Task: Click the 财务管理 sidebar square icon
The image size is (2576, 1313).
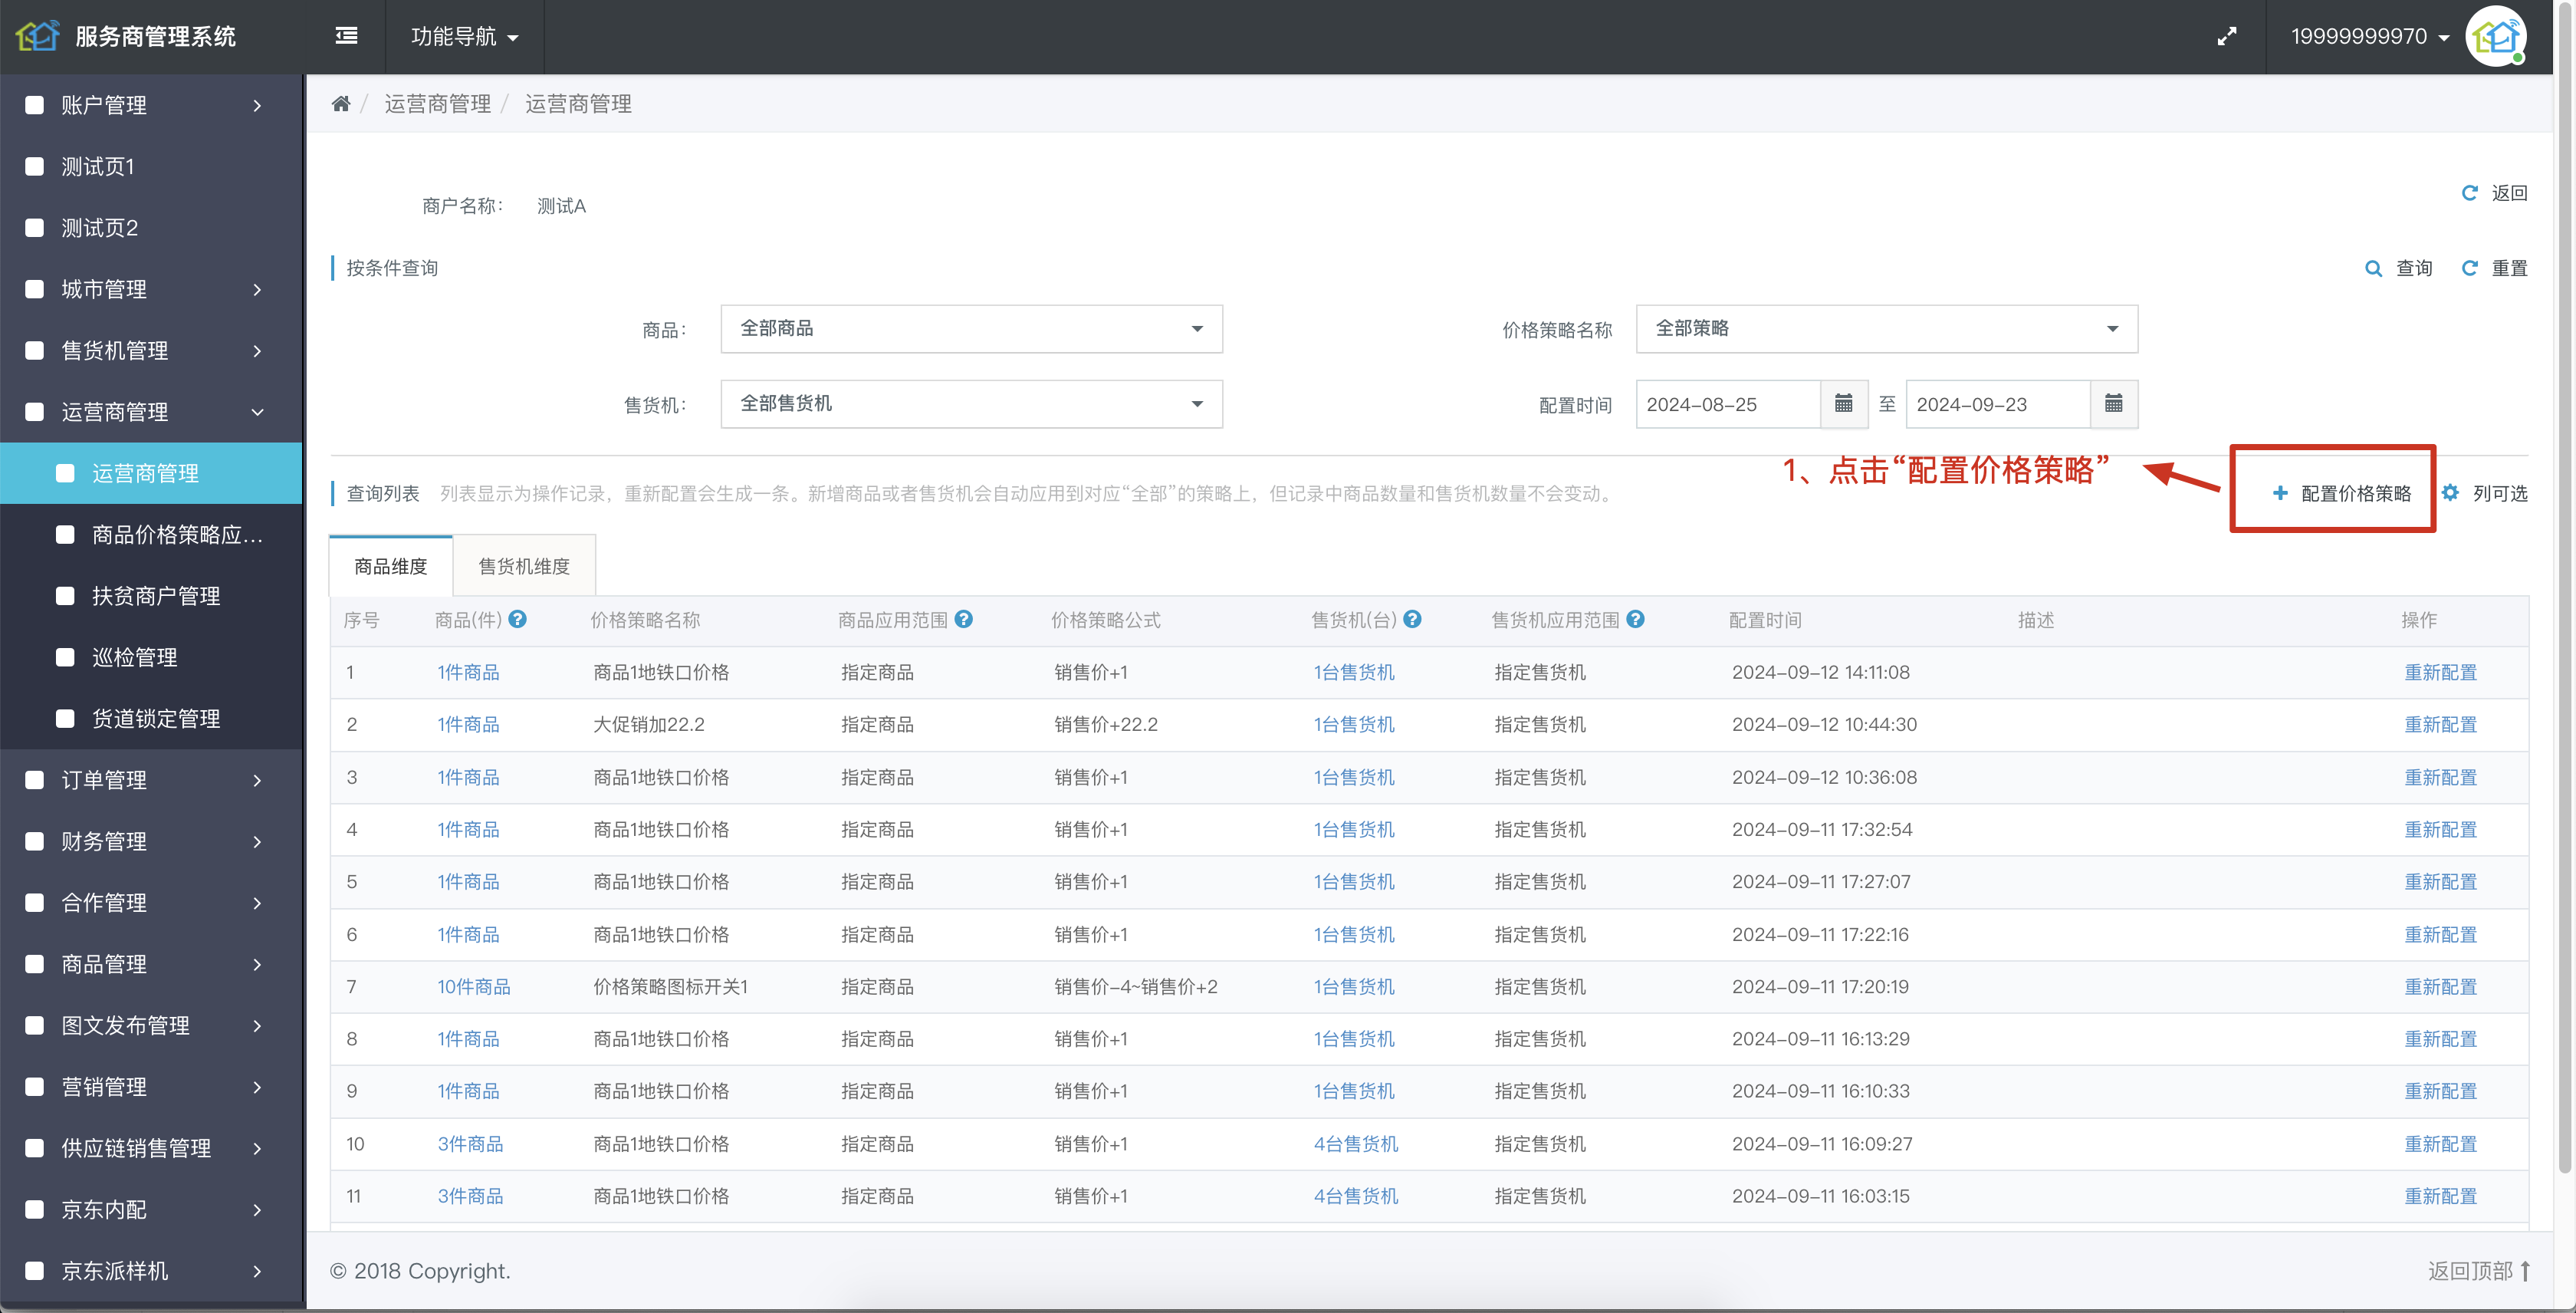Action: point(34,841)
